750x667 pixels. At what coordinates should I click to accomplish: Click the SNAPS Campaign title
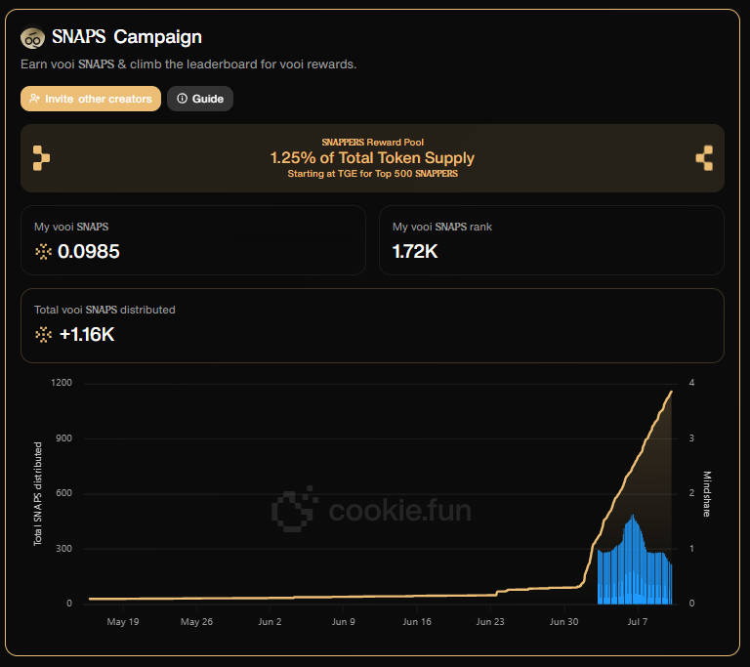(127, 37)
